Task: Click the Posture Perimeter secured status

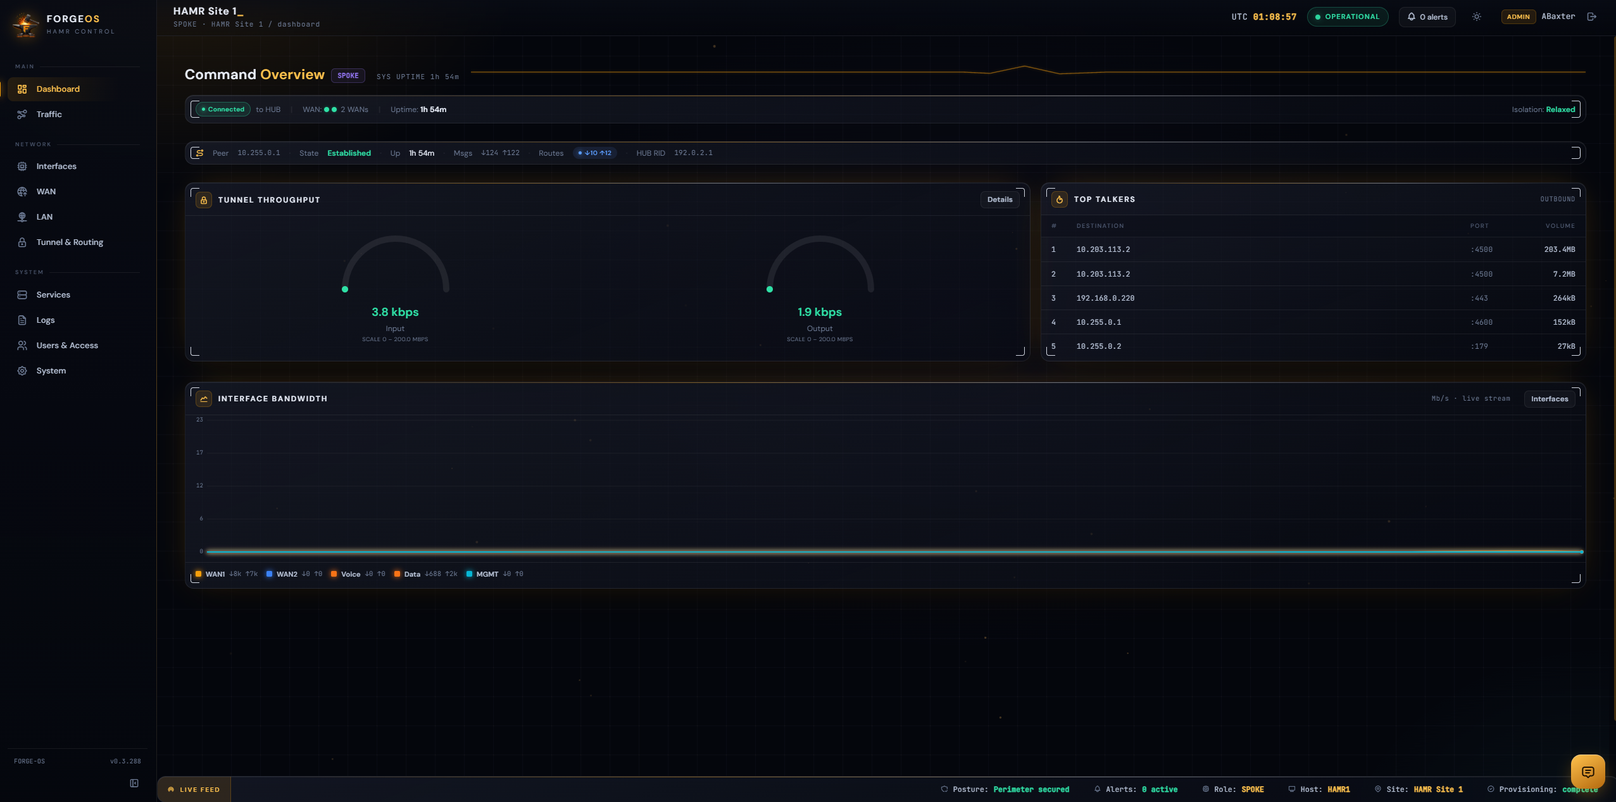Action: [1005, 790]
